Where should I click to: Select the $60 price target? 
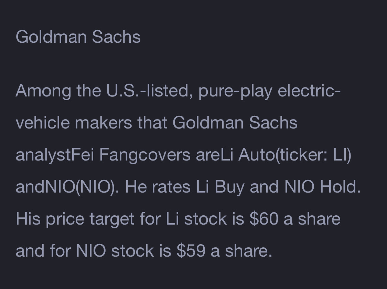pyautogui.click(x=264, y=219)
